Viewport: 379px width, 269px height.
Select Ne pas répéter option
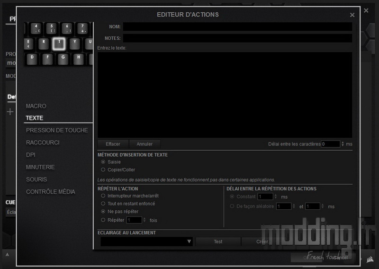[x=103, y=212]
